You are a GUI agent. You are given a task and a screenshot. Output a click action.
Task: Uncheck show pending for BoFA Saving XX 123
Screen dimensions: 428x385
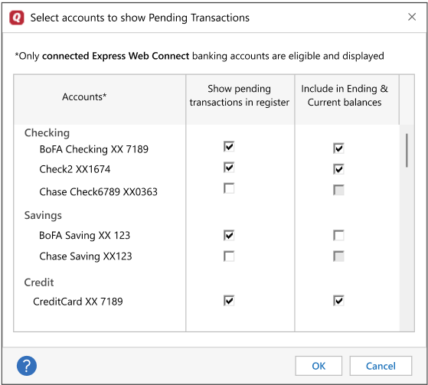click(229, 235)
